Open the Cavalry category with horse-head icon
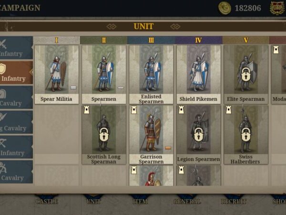Screen dimensions: 286x215 point(16,97)
